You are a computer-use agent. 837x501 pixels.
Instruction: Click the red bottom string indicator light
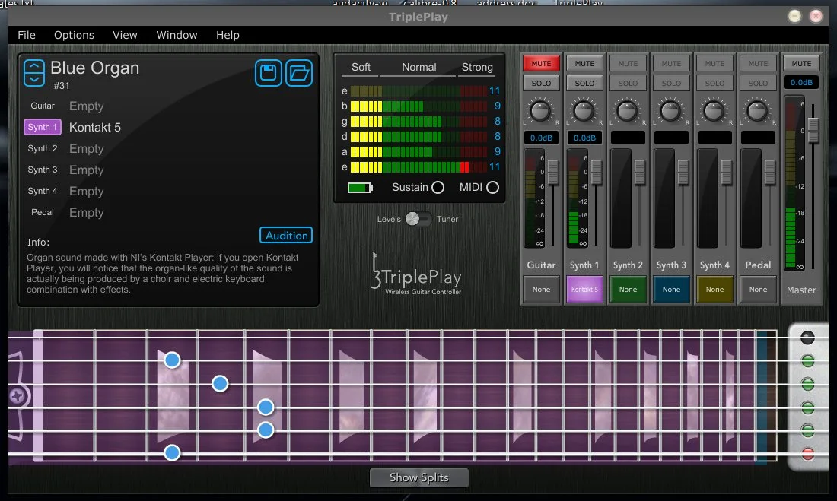pos(808,454)
